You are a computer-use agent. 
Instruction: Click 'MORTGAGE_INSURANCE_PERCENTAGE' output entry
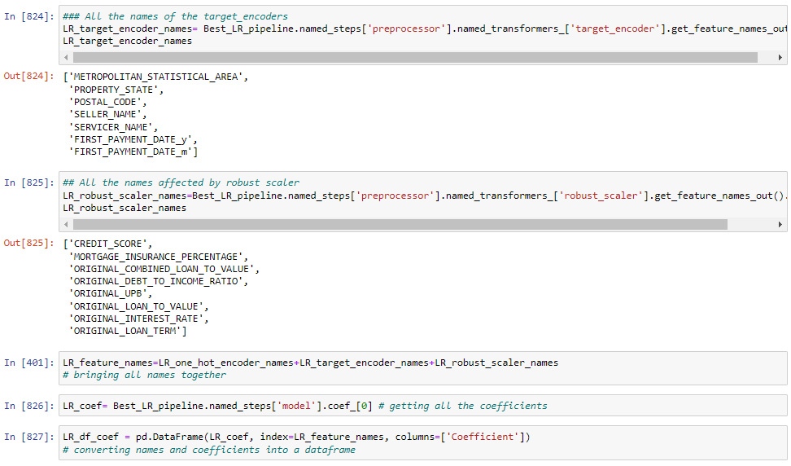[x=156, y=257]
